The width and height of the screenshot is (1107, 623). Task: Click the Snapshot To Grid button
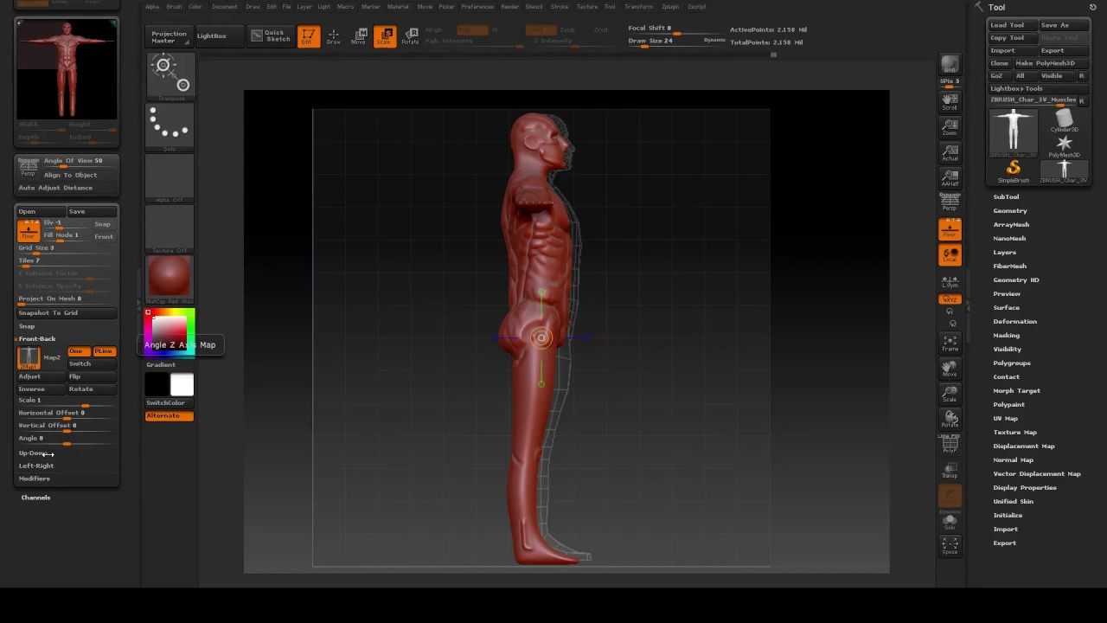[67, 312]
